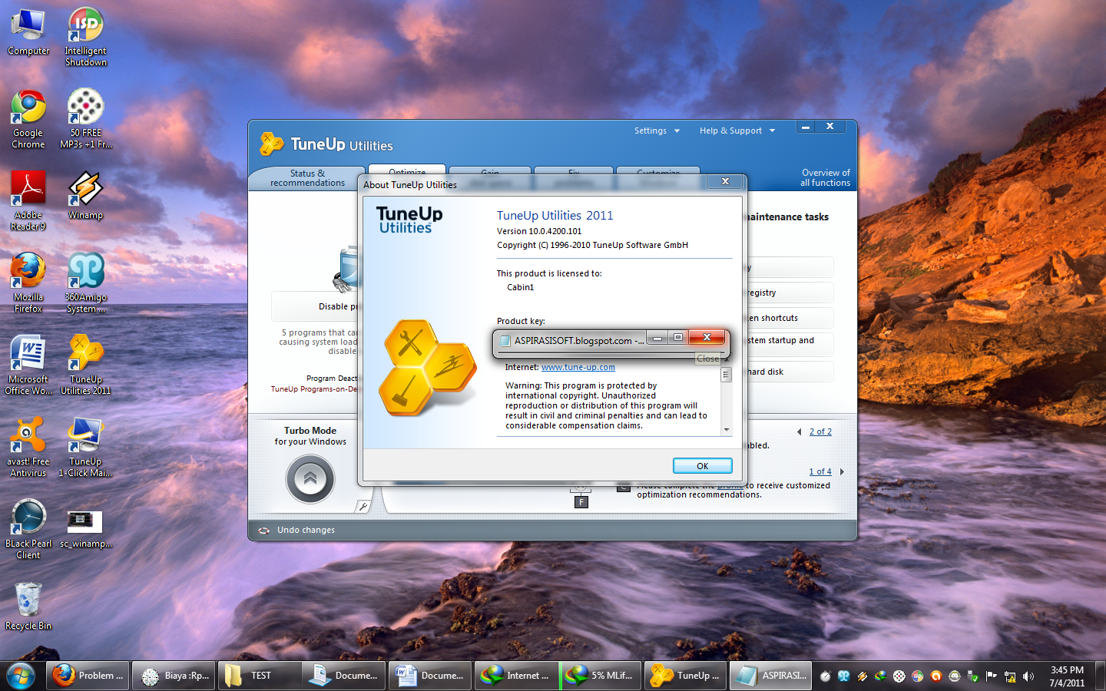Open the Computer desktop icon
Viewport: 1106px width, 691px height.
click(x=28, y=32)
